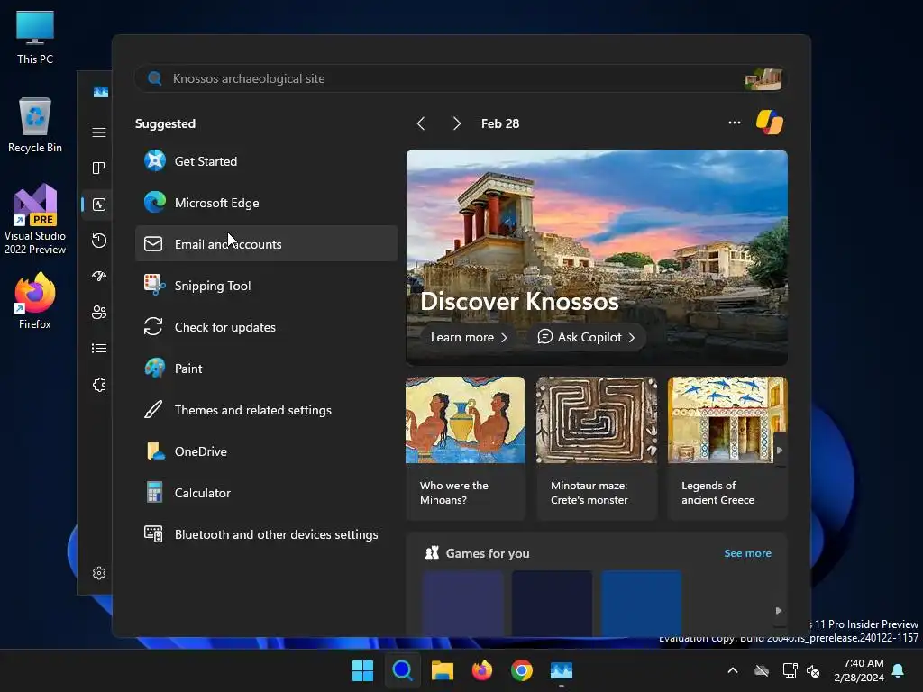Screen dimensions: 923x692
Task: Open Email and accounts settings
Action: 266,243
